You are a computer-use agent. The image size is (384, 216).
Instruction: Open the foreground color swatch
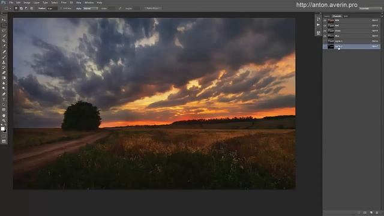[2, 128]
